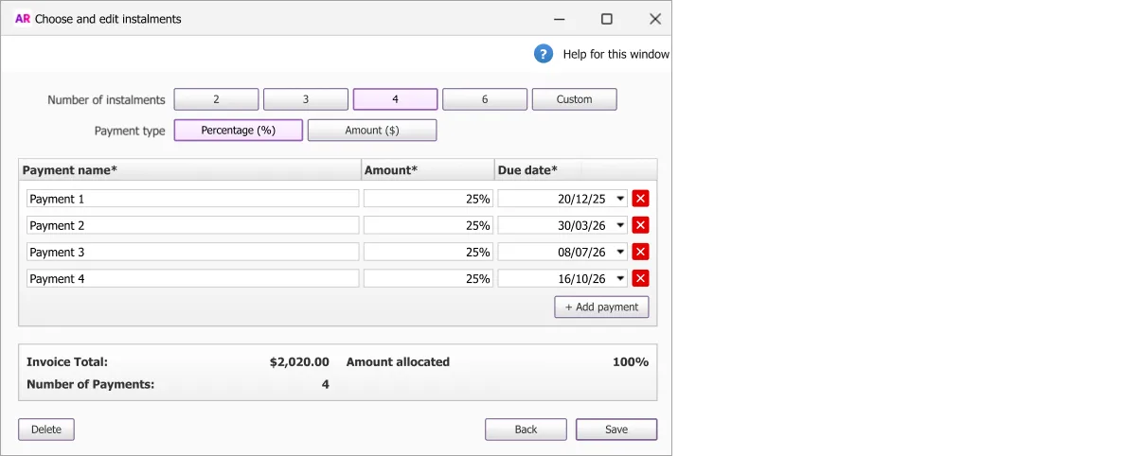Set payment type to Amount ($)
Image resolution: width=1124 pixels, height=456 pixels.
[x=372, y=131]
